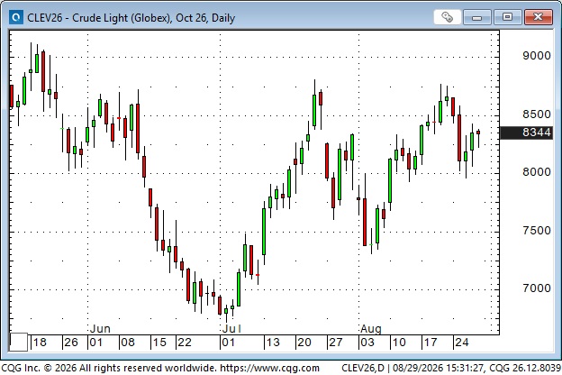562x375 pixels.
Task: Click the 22 date label on the time axis
Action: 185,343
